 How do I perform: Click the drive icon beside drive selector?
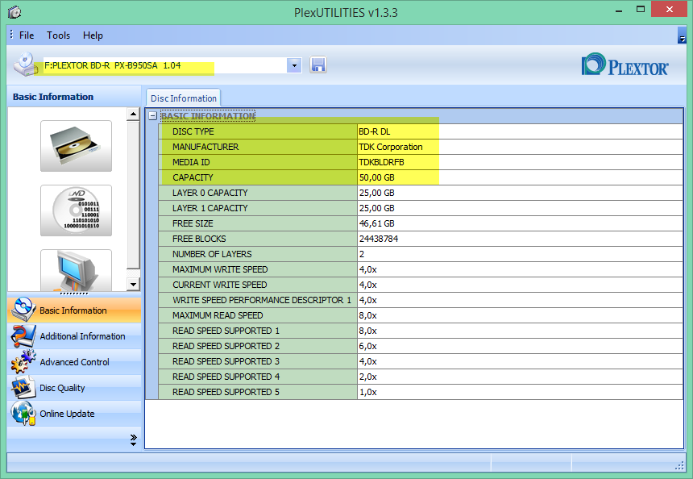(25, 65)
